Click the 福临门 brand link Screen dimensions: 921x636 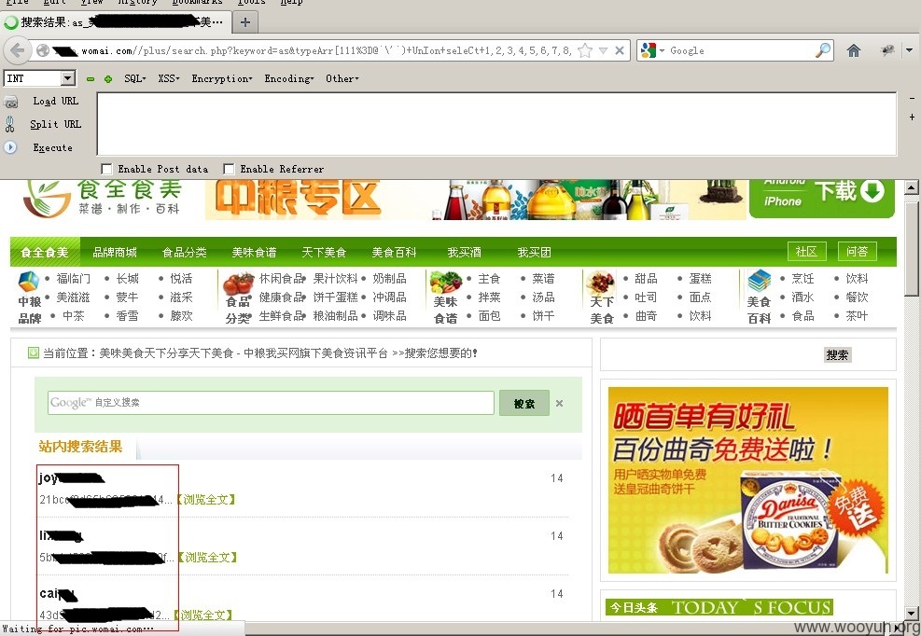tap(74, 278)
